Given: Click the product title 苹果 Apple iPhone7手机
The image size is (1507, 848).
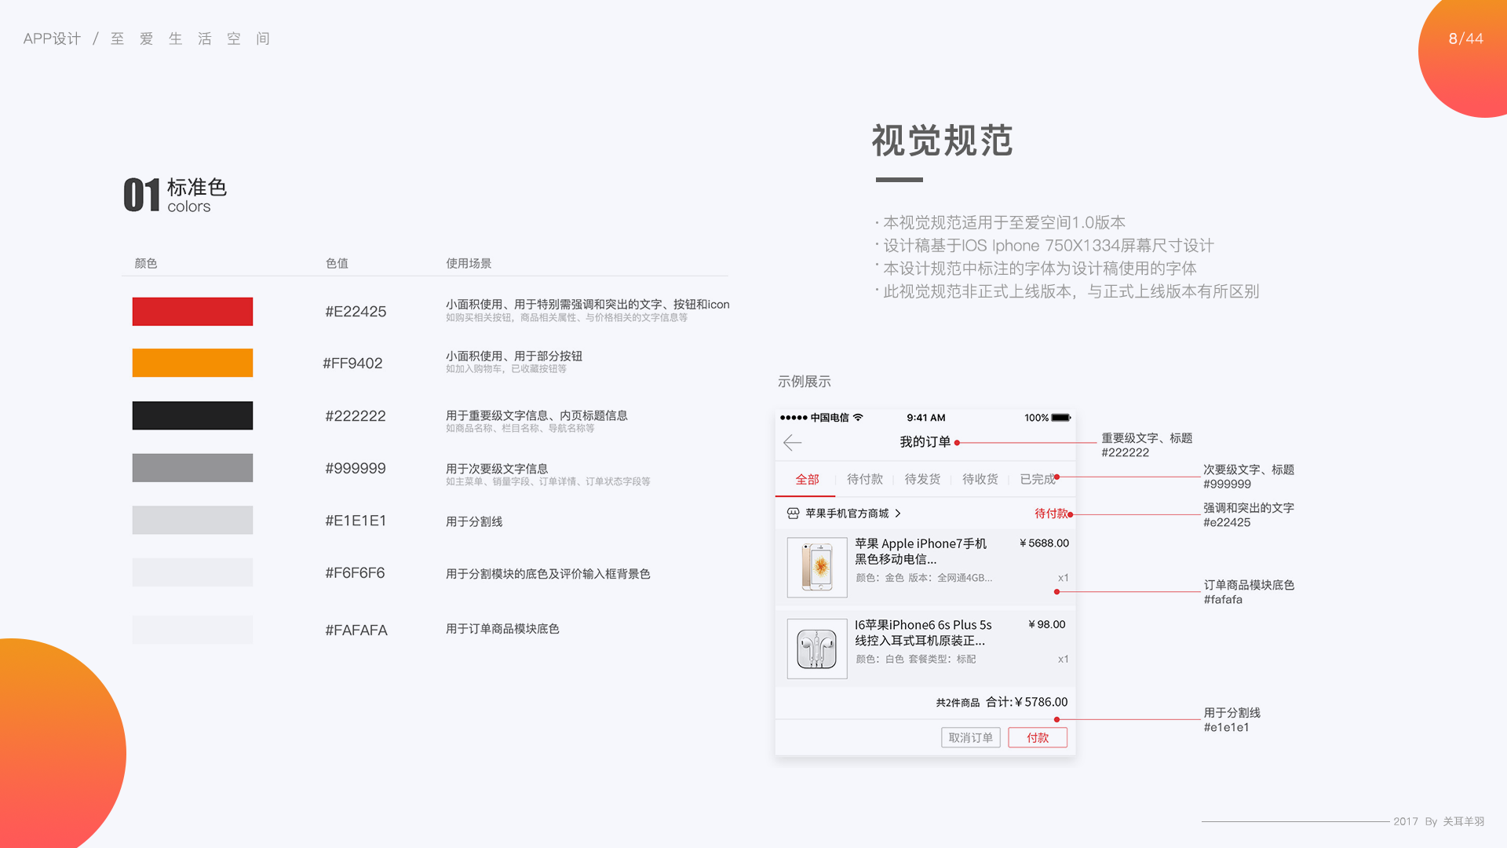Looking at the screenshot, I should 920,543.
